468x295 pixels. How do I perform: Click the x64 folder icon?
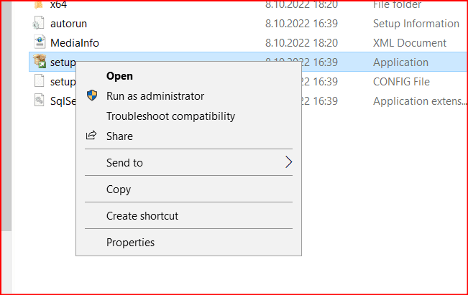39,5
